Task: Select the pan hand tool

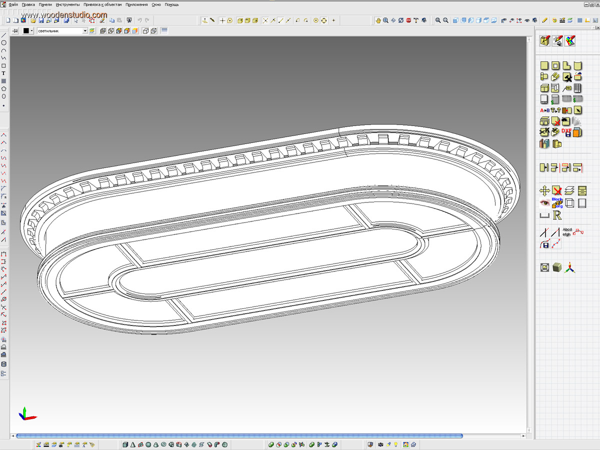Action: pos(378,20)
